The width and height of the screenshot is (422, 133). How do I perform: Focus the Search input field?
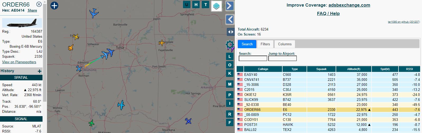[x=253, y=58]
